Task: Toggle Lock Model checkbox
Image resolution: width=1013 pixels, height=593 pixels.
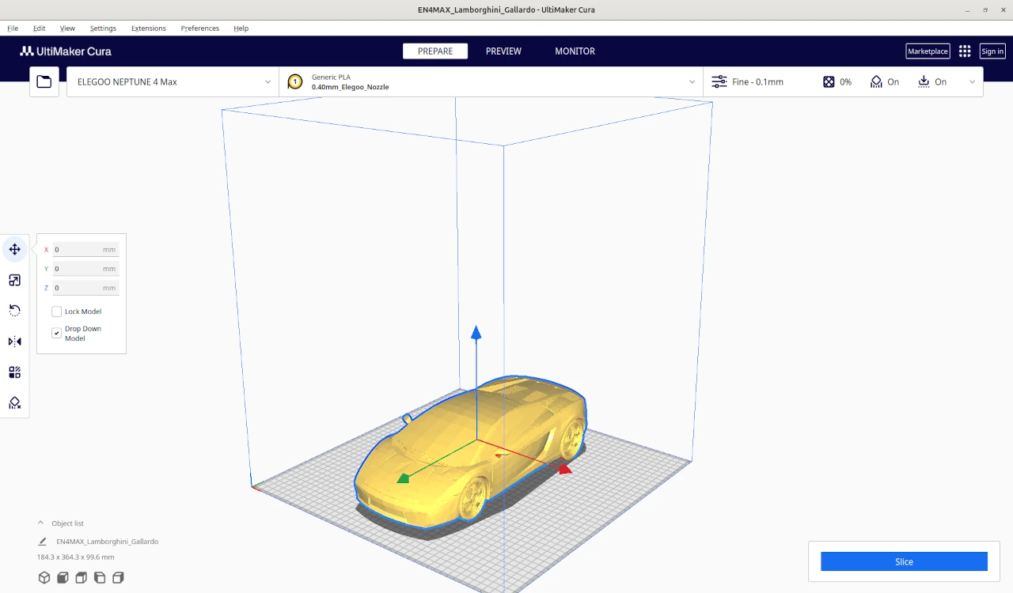Action: 56,312
